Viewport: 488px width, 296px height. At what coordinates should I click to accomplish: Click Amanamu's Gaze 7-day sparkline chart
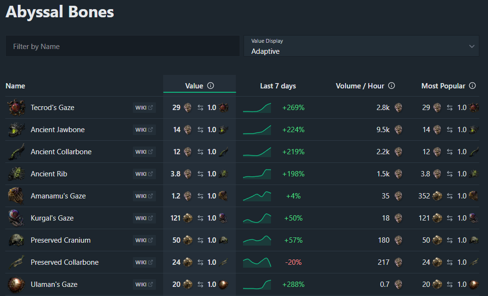point(257,196)
